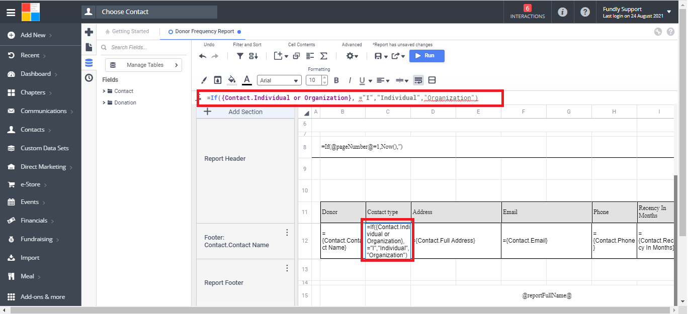Open Chapters menu
The width and height of the screenshot is (688, 314).
[33, 92]
